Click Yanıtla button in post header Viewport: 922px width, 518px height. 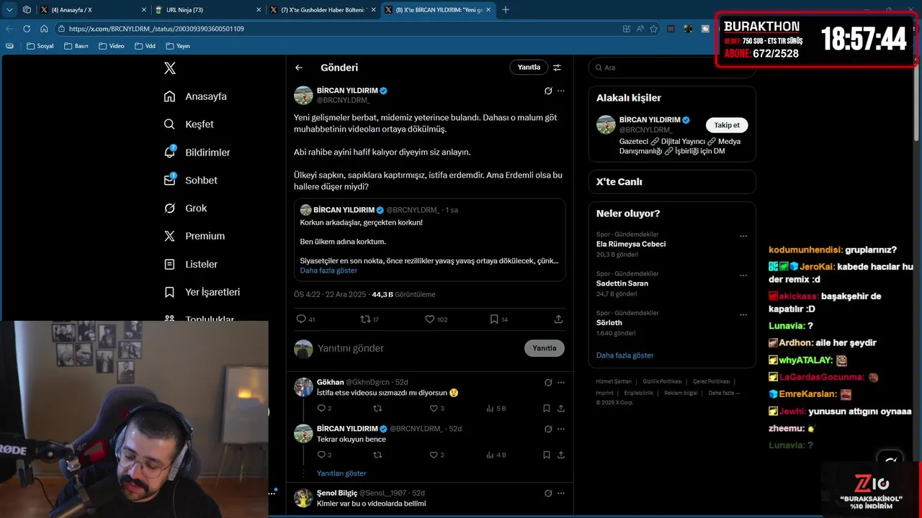click(529, 67)
